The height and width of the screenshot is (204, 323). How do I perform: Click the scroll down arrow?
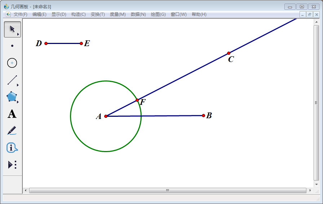317,185
